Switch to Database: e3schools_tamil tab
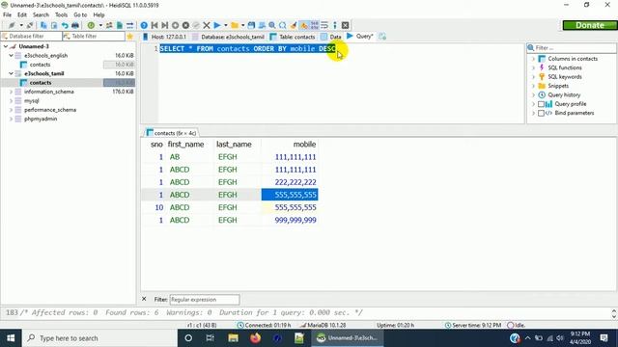Image resolution: width=618 pixels, height=347 pixels. click(x=228, y=37)
